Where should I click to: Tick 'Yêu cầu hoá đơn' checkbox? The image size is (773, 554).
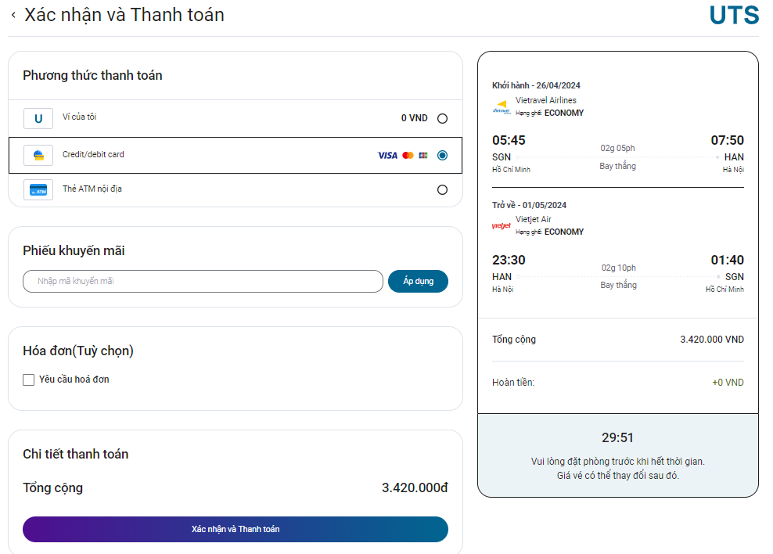click(29, 380)
